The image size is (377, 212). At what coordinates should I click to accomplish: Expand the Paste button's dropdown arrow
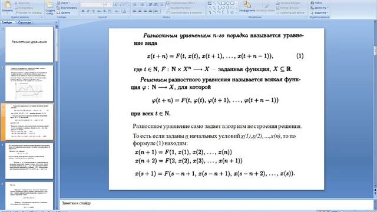tap(7, 13)
